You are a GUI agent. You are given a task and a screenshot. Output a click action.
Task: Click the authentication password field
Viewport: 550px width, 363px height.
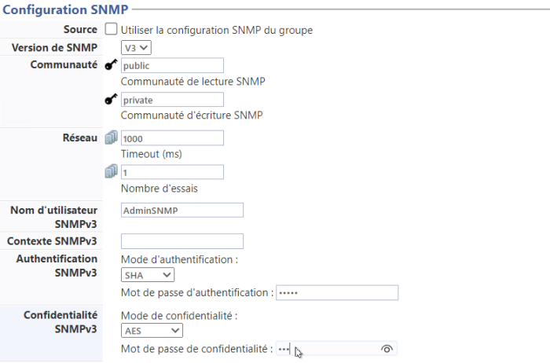pyautogui.click(x=337, y=293)
